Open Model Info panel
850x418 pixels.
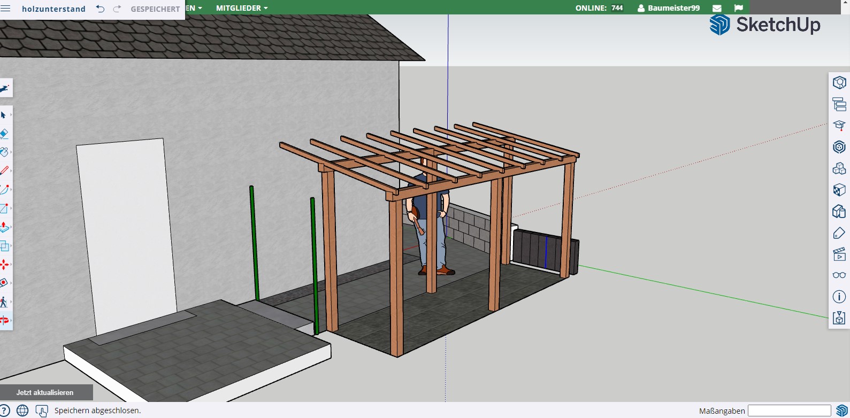839,297
